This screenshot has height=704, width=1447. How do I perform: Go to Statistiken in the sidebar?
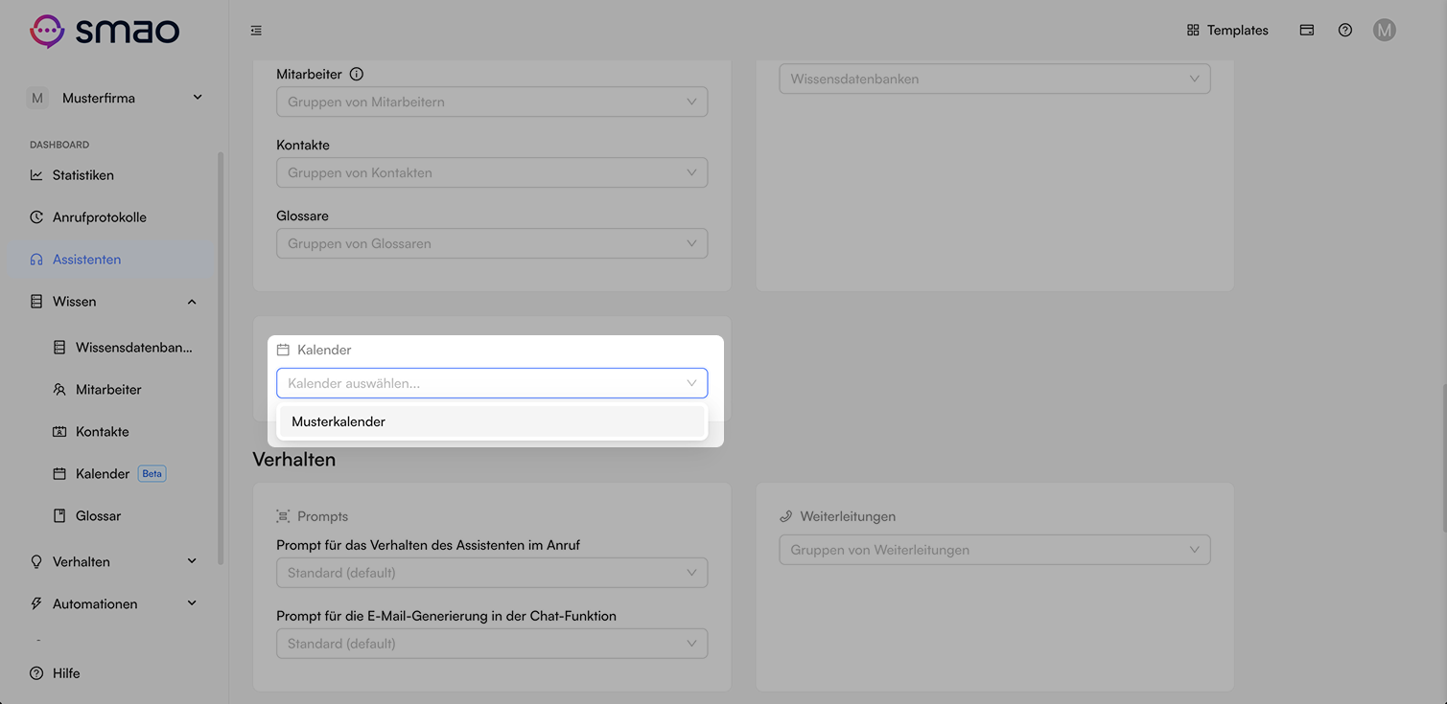point(113,175)
